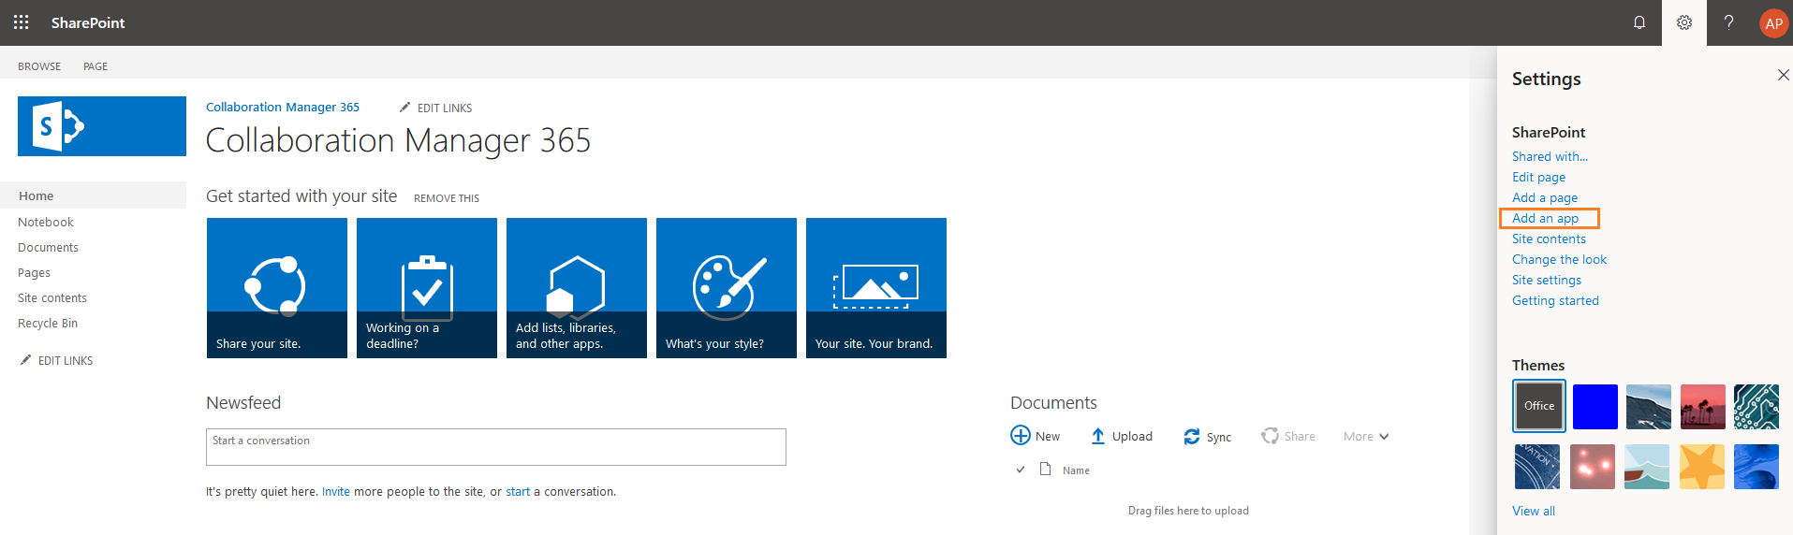Click the Upload arrow icon
The height and width of the screenshot is (535, 1793).
click(x=1098, y=436)
